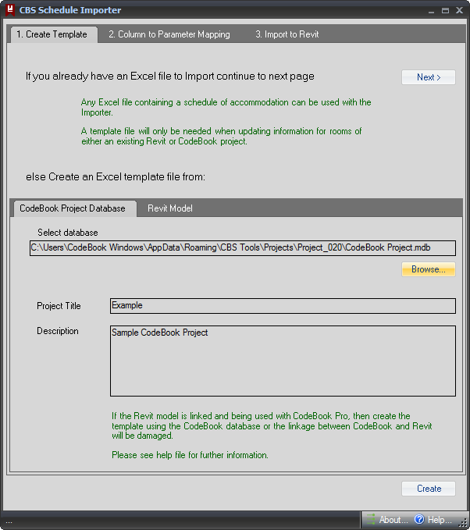This screenshot has height=530, width=470.
Task: Click the status bar ellipsis text
Action: tap(9, 521)
